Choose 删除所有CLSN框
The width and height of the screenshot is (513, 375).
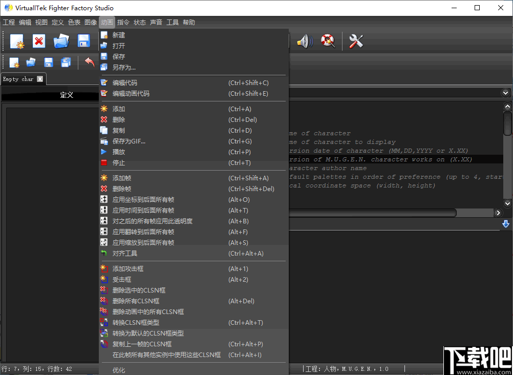click(194, 301)
